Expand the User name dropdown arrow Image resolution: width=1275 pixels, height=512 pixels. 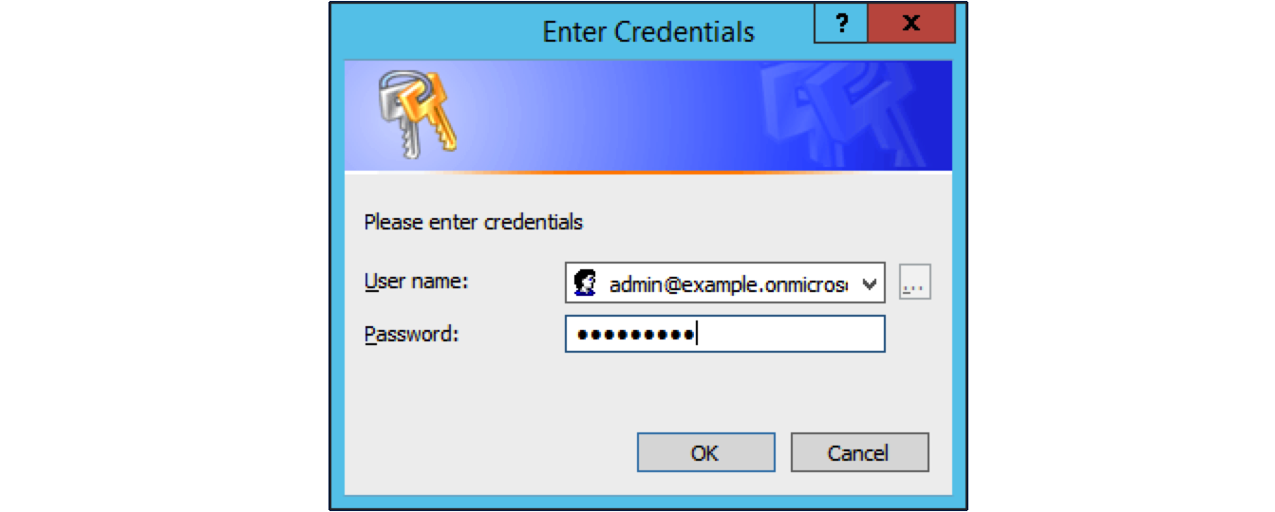point(869,283)
